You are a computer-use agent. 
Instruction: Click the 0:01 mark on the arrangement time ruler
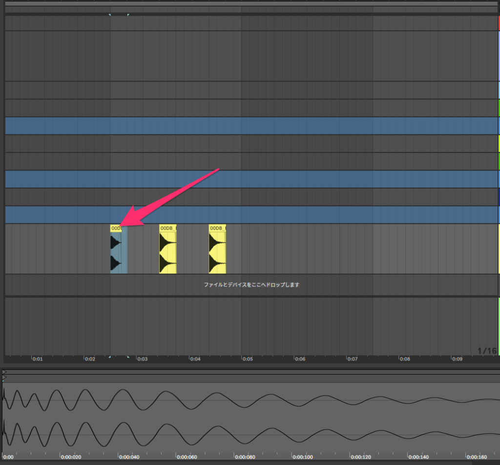point(38,359)
